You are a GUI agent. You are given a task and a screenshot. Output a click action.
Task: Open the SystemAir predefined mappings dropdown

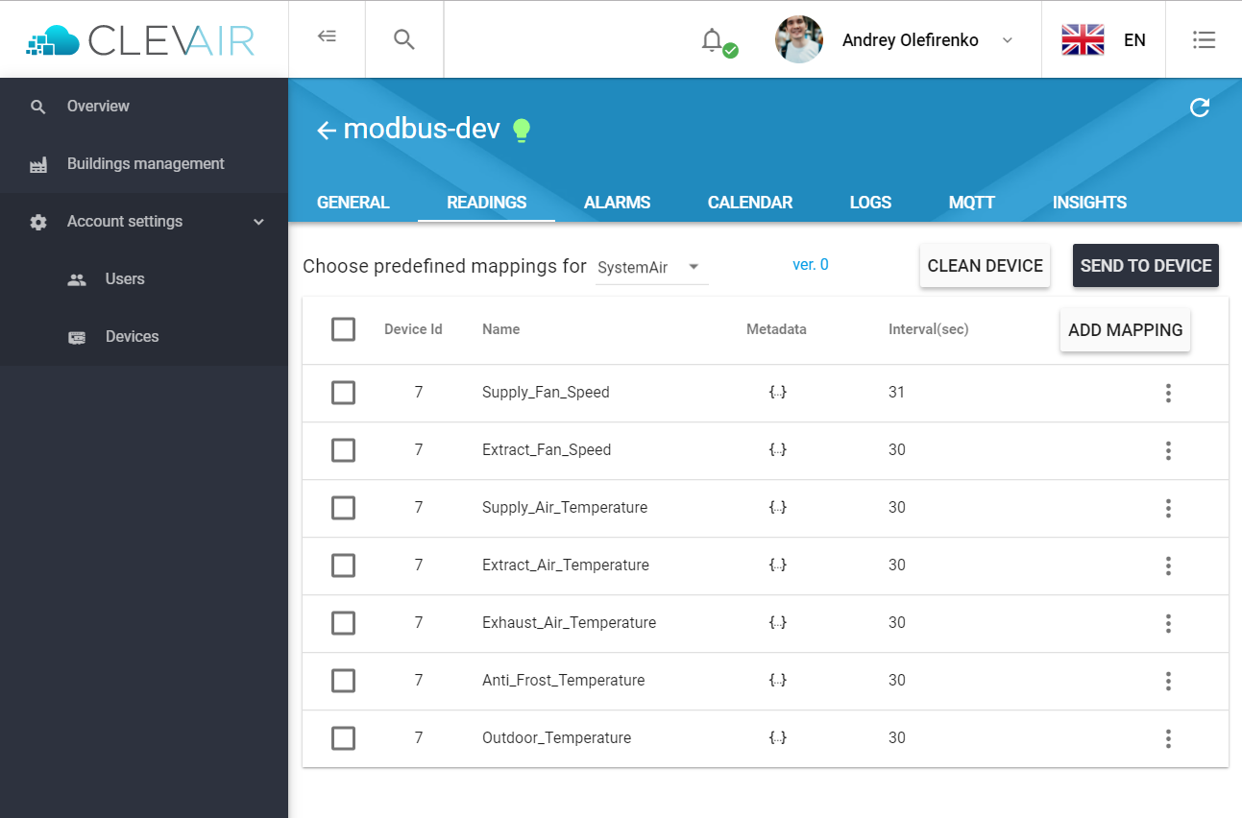tap(652, 267)
